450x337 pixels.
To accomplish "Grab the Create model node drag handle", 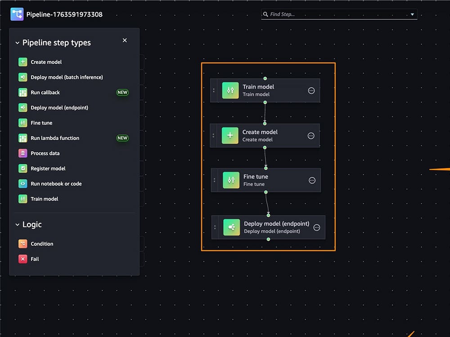I will click(x=213, y=136).
